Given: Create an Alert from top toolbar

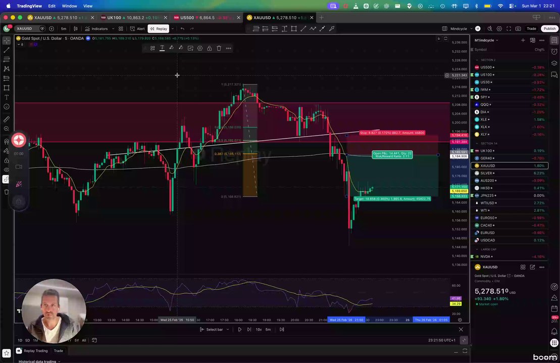Looking at the screenshot, I should click(x=137, y=29).
